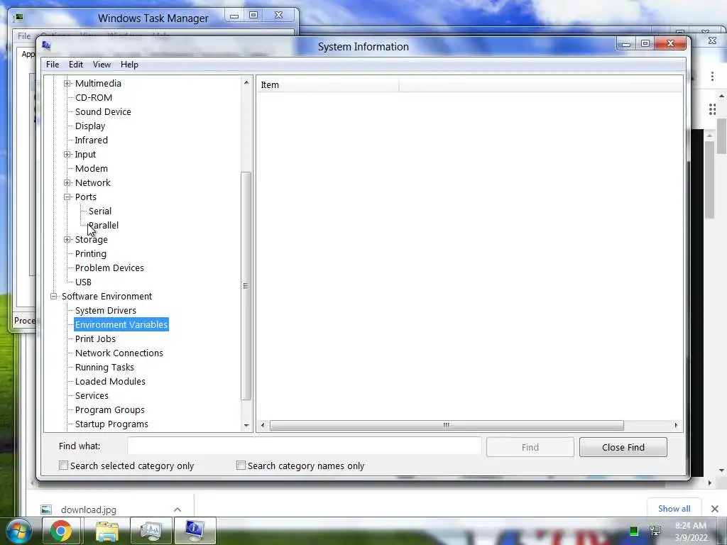The width and height of the screenshot is (727, 545).
Task: Select Infrared in the tree
Action: (x=92, y=140)
